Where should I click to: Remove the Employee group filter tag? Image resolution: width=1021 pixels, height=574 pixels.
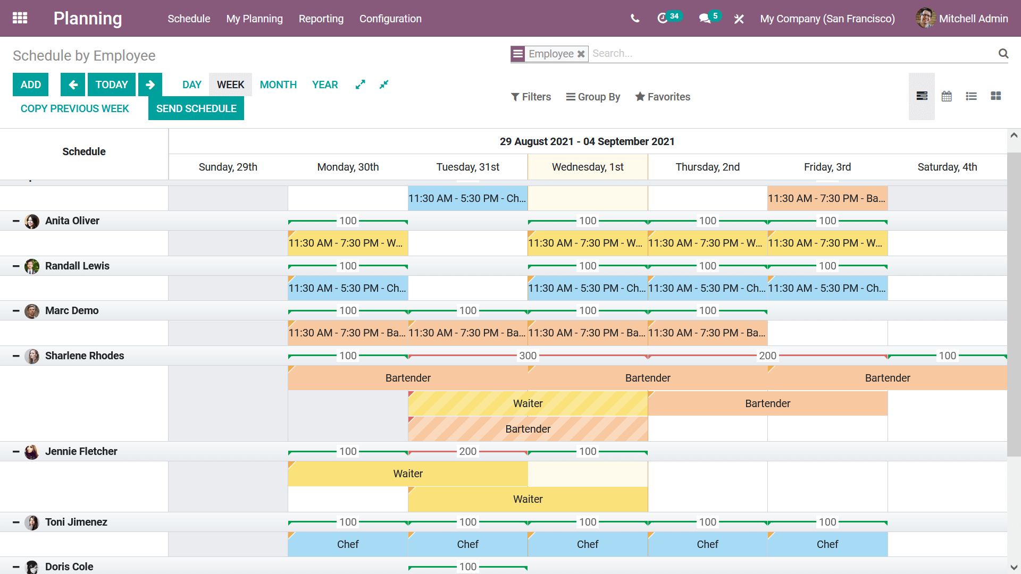tap(581, 54)
